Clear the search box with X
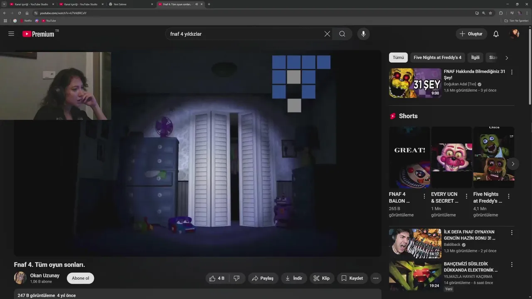 point(327,34)
